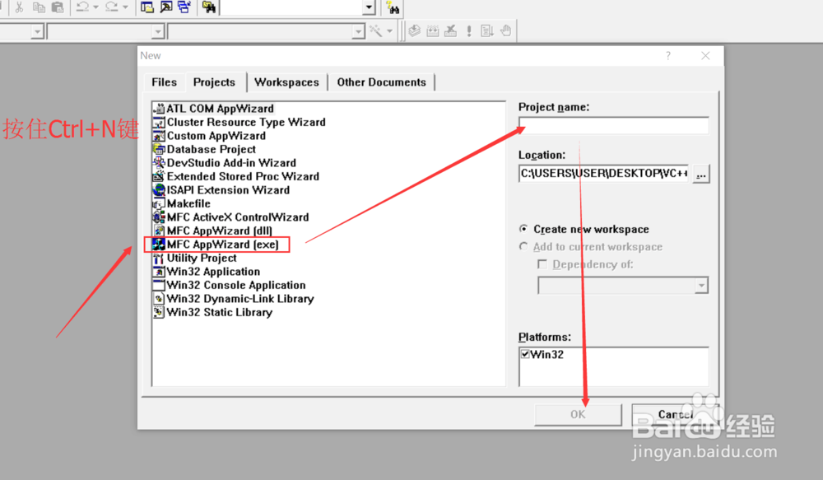This screenshot has height=480, width=823.
Task: Click the Undo arrow icon
Action: pyautogui.click(x=82, y=7)
